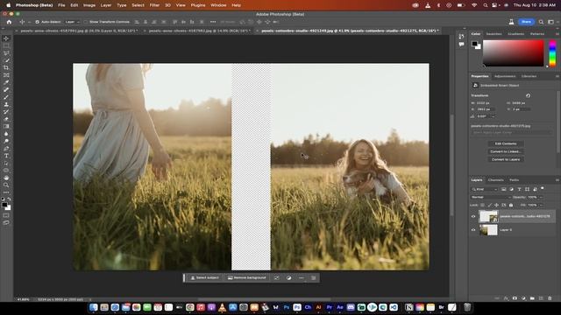Toggle filter for type layers
Image resolution: width=561 pixels, height=315 pixels.
coord(519,189)
